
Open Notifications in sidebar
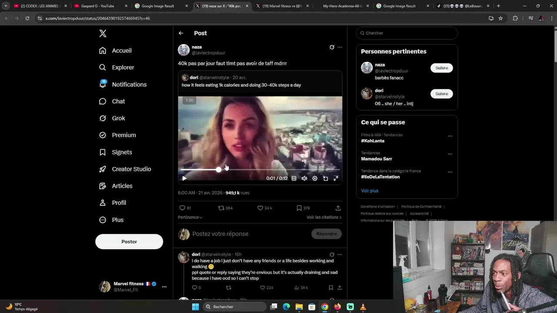[123, 84]
